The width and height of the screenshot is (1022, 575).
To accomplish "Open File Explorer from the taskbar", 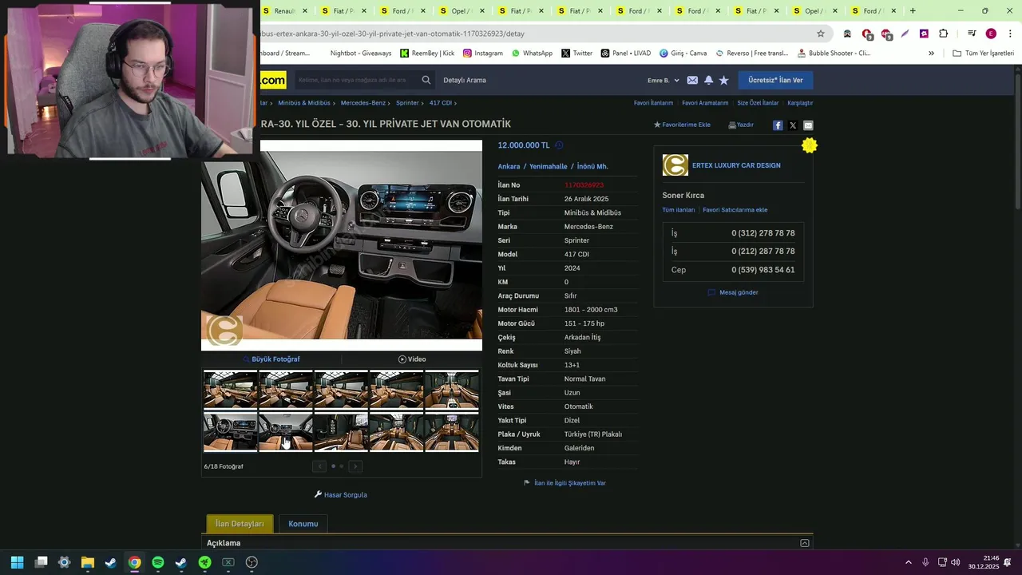I will [x=88, y=562].
